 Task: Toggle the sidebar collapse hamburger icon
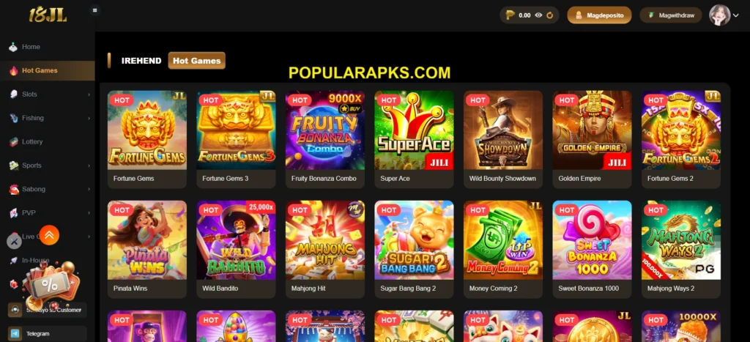94,10
